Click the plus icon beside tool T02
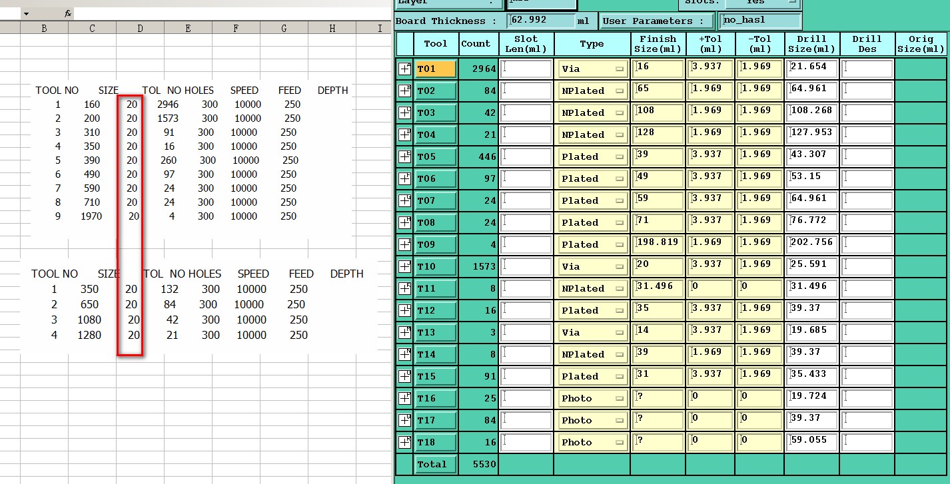 click(x=404, y=91)
